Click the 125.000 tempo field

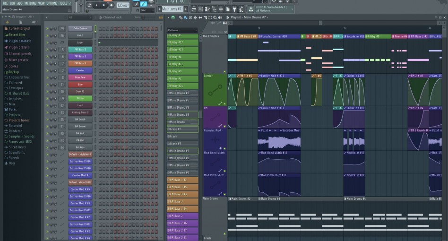pyautogui.click(x=122, y=5)
